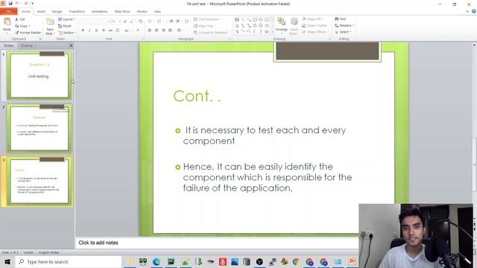This screenshot has height=268, width=477.
Task: Open the font size dropdown
Action: (120, 22)
